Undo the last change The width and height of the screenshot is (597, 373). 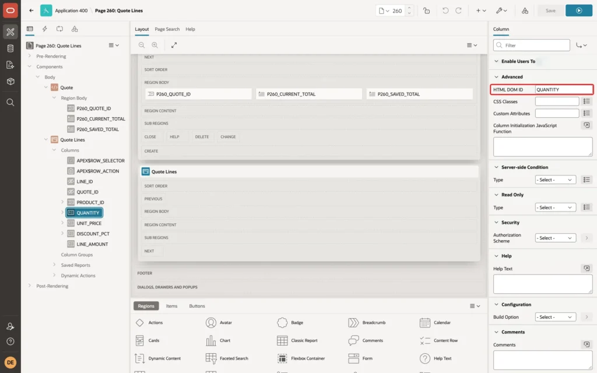coord(445,10)
